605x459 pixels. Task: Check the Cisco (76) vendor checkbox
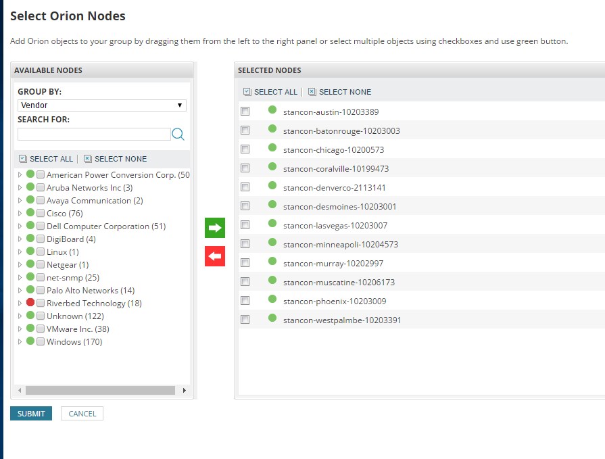click(x=41, y=213)
